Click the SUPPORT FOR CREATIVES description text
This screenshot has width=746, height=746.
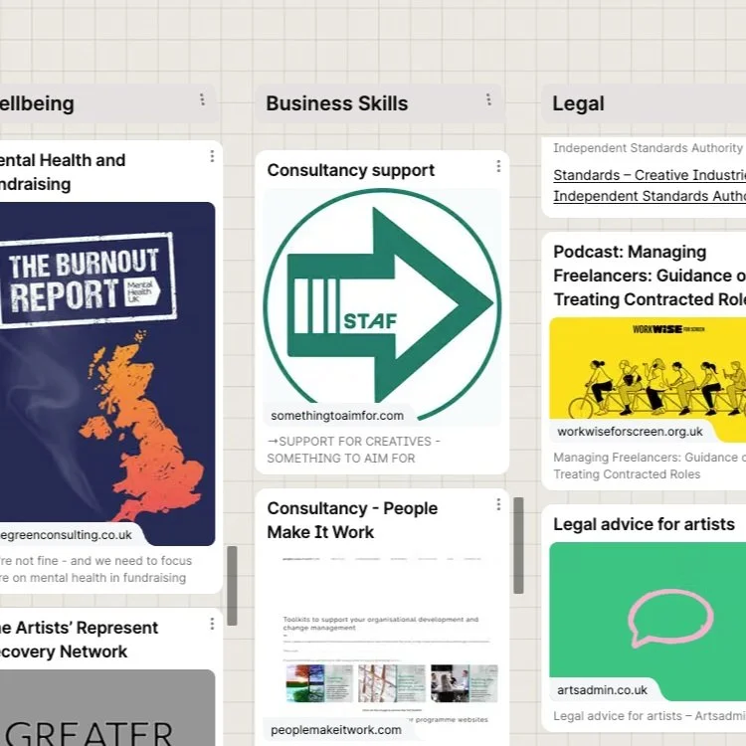[353, 450]
